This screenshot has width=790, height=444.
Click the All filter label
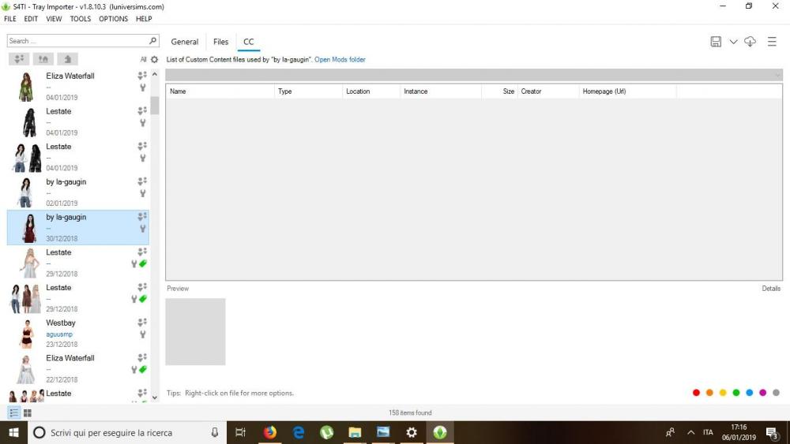tap(143, 59)
